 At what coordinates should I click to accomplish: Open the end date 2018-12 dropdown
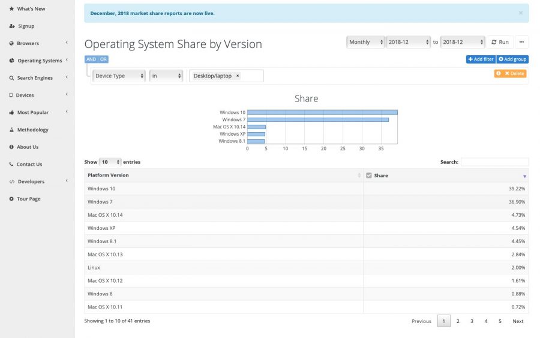pyautogui.click(x=463, y=42)
